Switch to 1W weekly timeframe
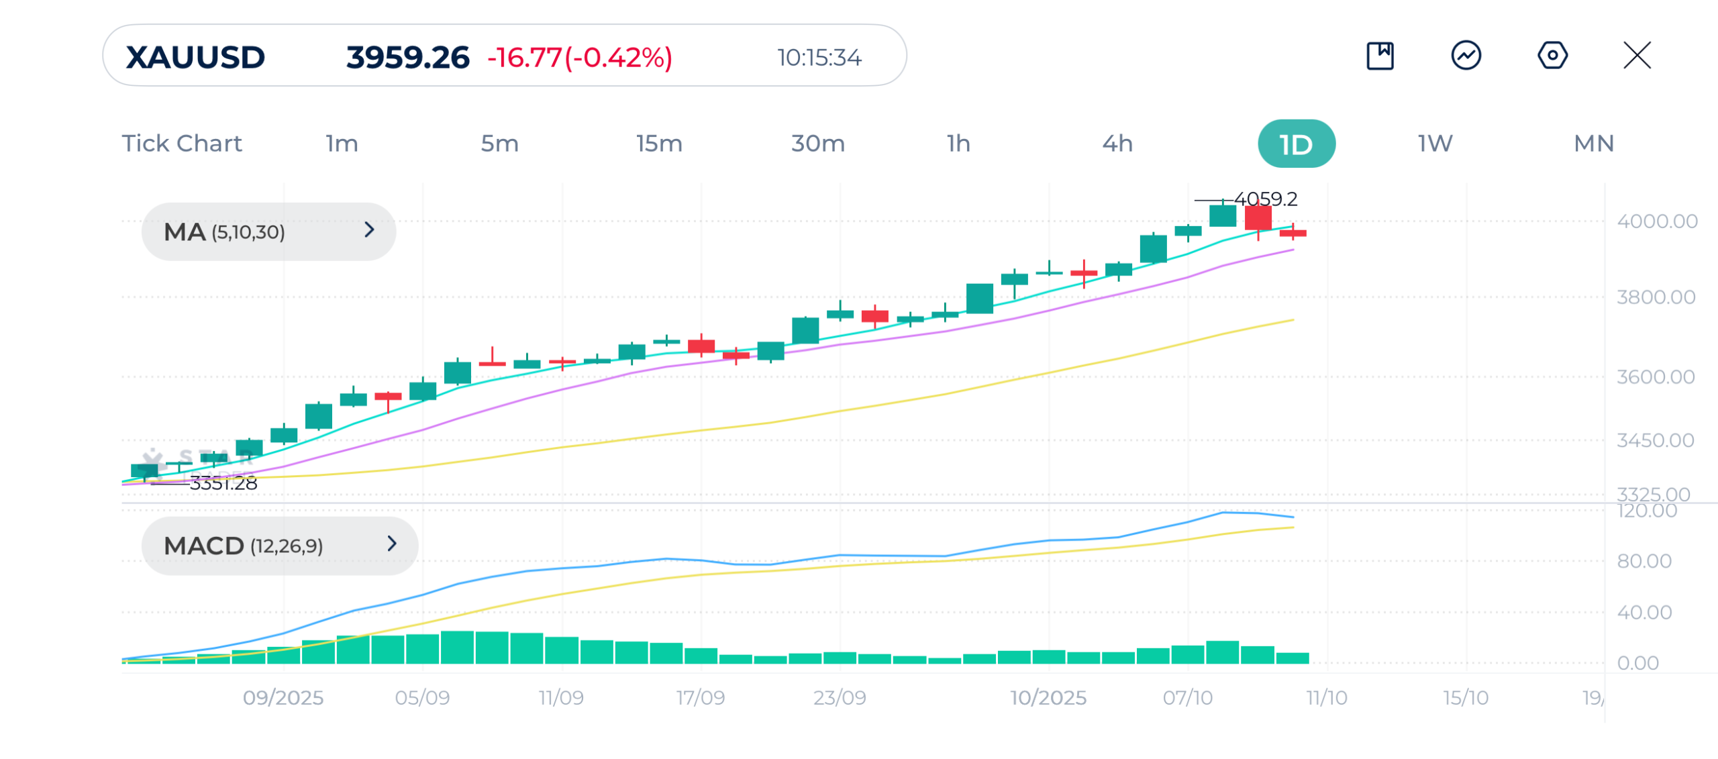Viewport: 1718px width, 759px height. pyautogui.click(x=1435, y=144)
